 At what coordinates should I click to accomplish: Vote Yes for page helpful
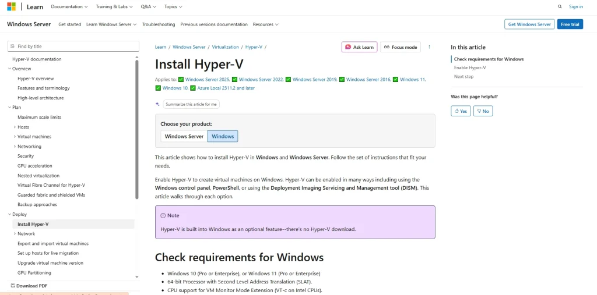(x=461, y=111)
